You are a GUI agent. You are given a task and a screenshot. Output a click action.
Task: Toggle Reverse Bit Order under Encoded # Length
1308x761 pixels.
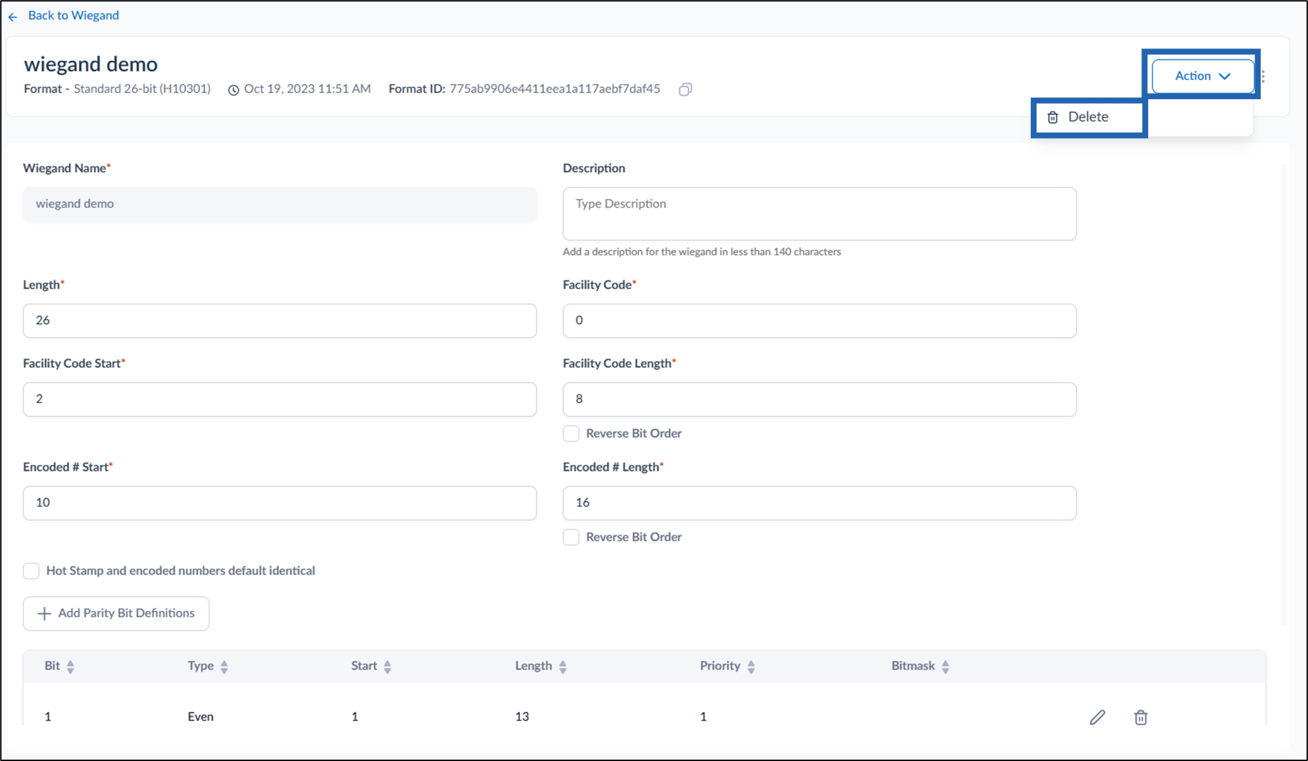[571, 537]
